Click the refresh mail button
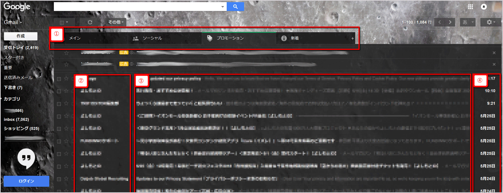Screen dimensions: 503x193 (x=90, y=22)
